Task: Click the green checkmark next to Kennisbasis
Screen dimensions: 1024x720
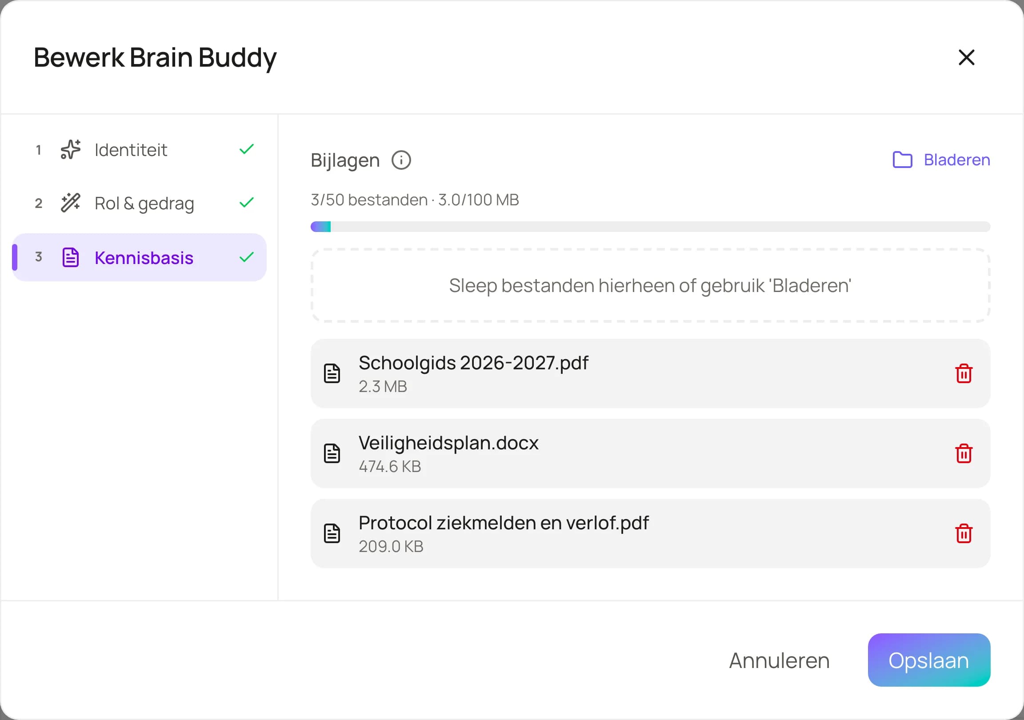Action: click(247, 257)
